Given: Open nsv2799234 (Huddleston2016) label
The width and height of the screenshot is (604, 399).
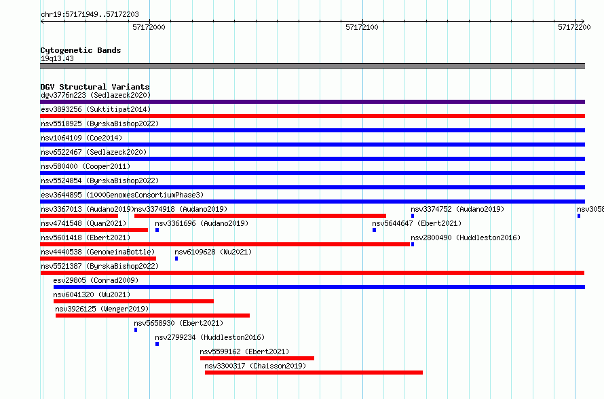Looking at the screenshot, I should click(210, 337).
